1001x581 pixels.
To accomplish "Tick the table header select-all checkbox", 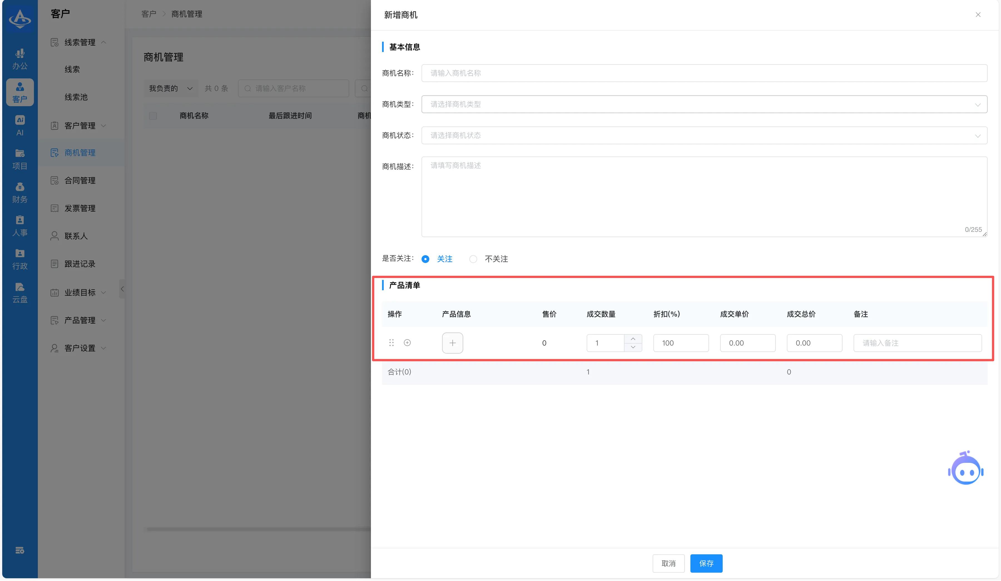I will [153, 116].
